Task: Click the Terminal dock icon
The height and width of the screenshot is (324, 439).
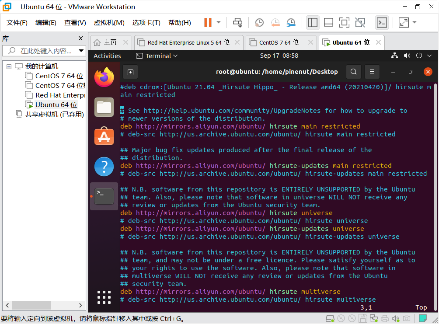Action: (x=104, y=196)
